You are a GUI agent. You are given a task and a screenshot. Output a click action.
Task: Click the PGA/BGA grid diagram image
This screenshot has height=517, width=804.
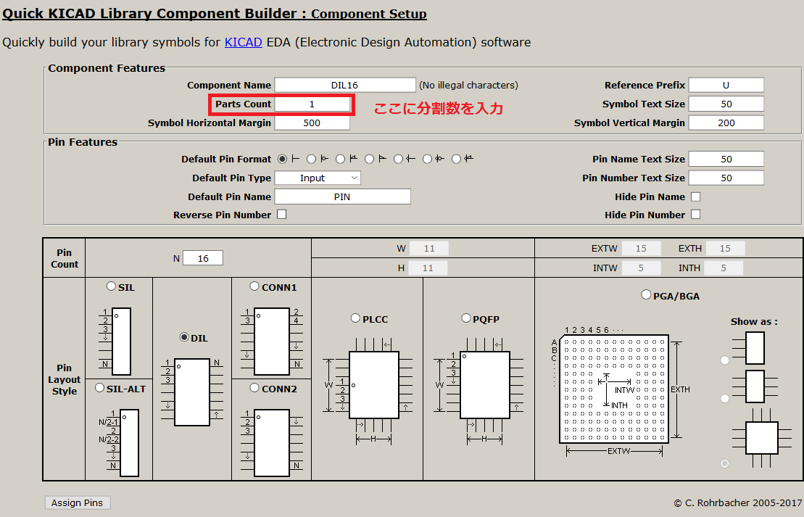click(620, 392)
